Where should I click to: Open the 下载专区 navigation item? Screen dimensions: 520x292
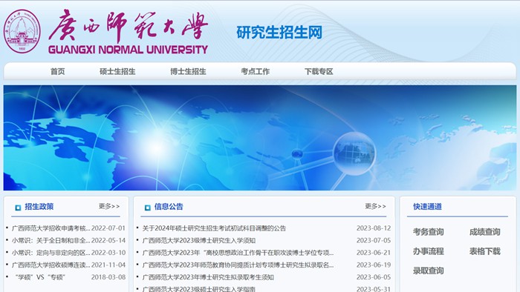click(x=319, y=71)
